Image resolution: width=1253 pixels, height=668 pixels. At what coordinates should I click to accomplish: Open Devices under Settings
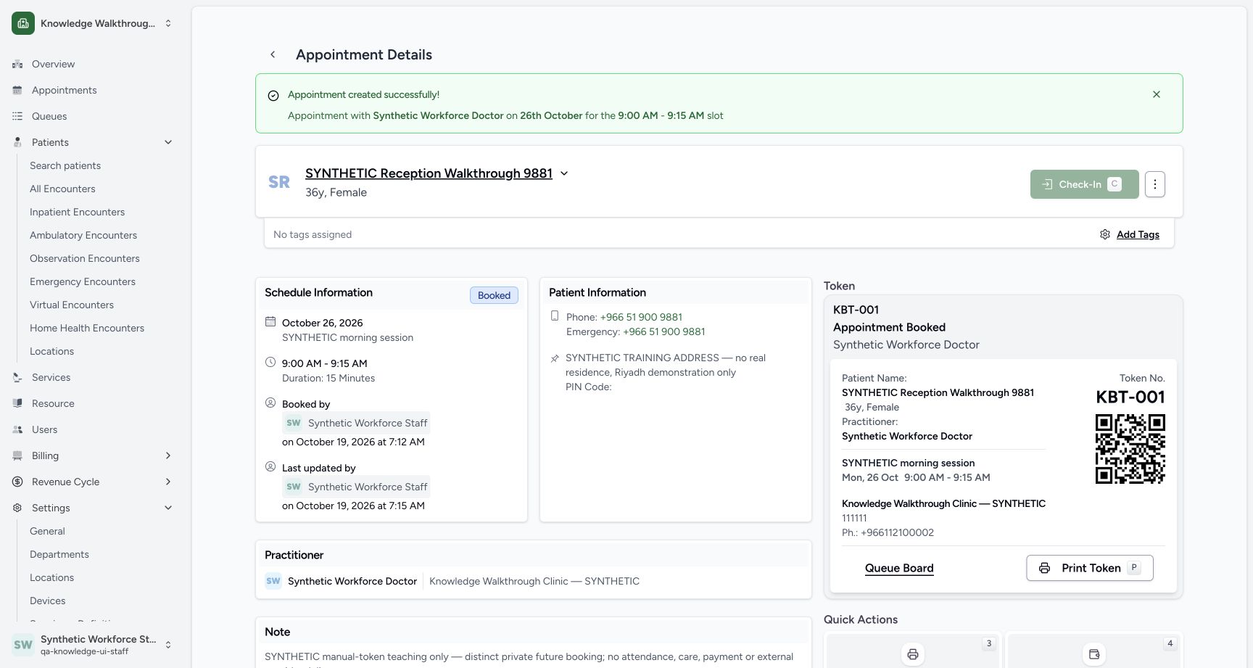pyautogui.click(x=48, y=601)
